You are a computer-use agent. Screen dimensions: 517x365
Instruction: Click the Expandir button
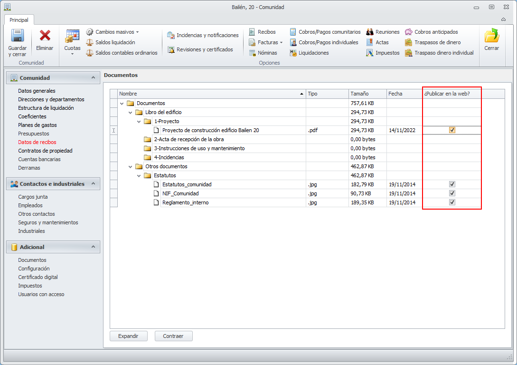128,336
